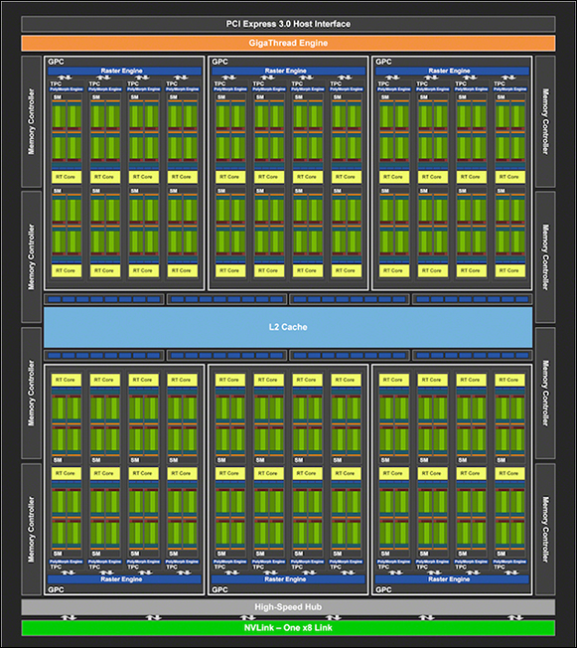The width and height of the screenshot is (577, 648).
Task: Click the GPC label of the upper-left cluster
Action: 56,62
